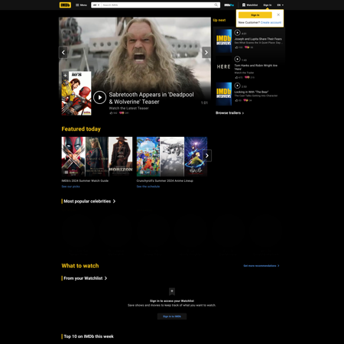Open IMDb's 2024 Summer Watch Guide title

[85, 180]
